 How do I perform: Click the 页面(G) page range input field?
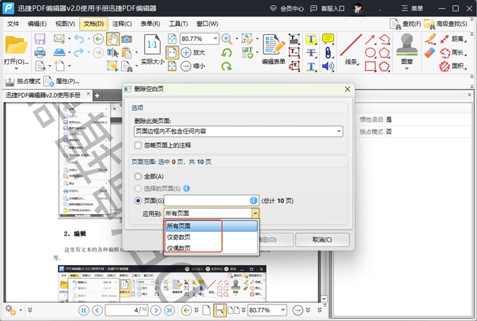click(x=211, y=201)
